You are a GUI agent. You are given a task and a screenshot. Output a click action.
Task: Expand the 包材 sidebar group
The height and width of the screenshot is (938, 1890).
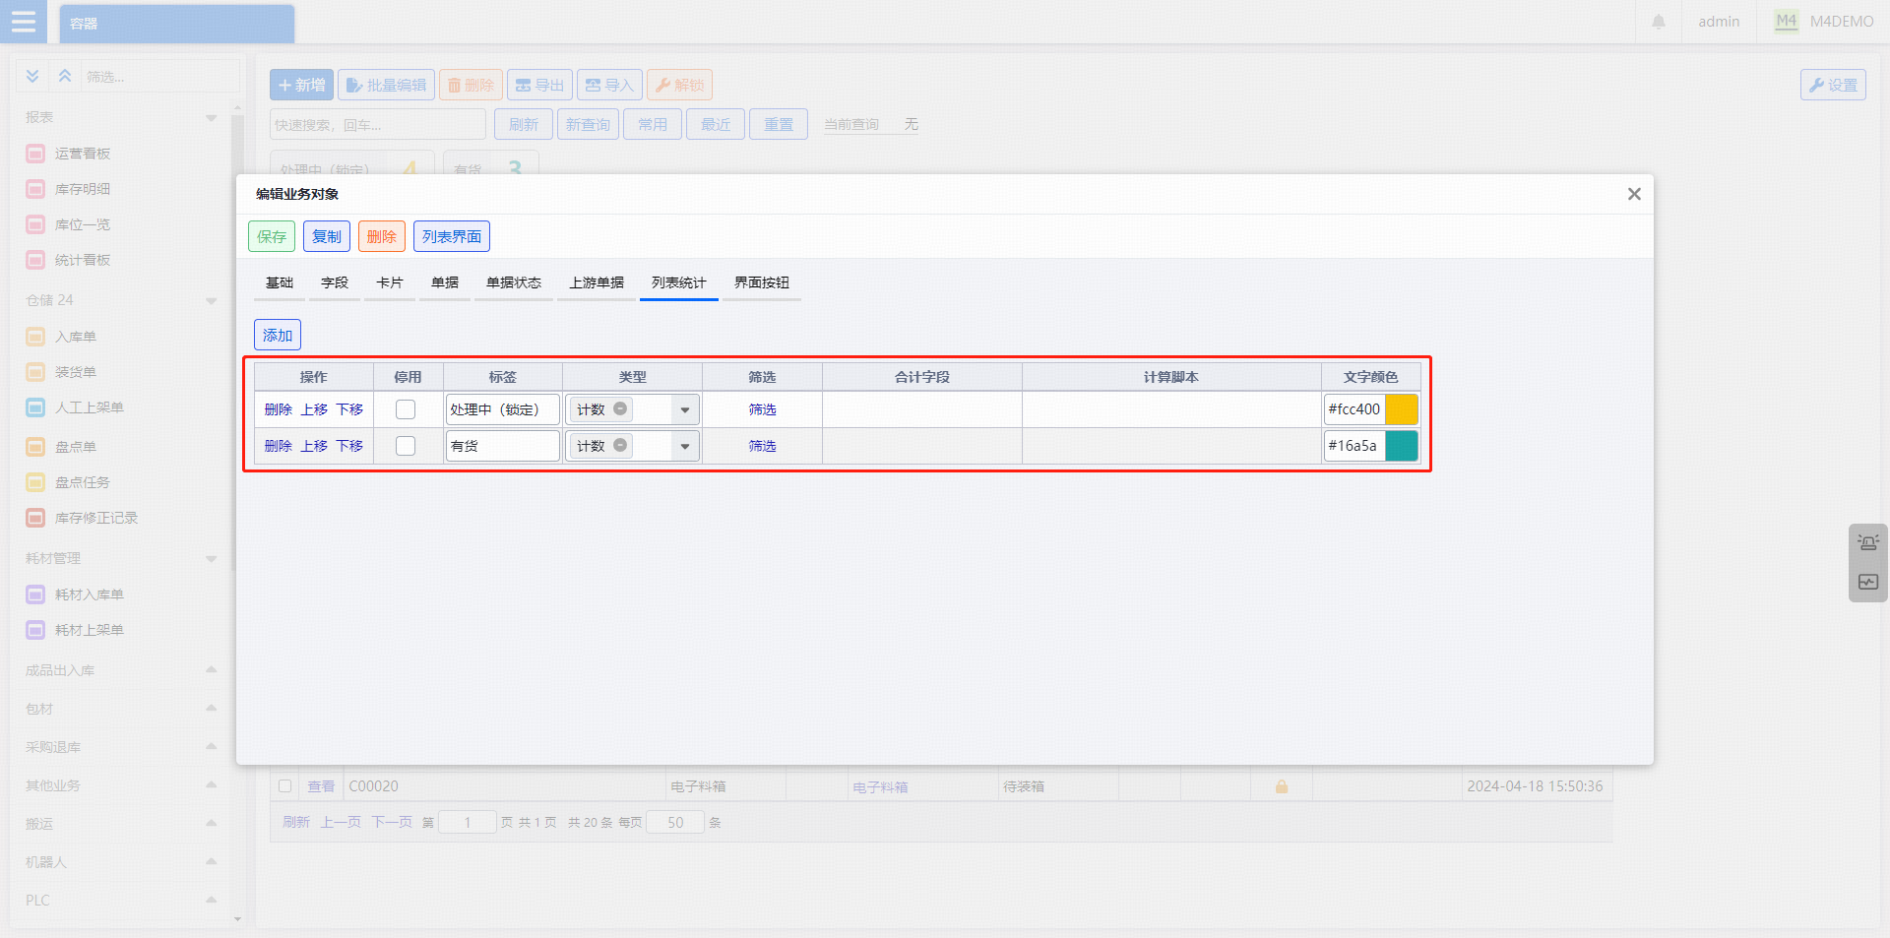tap(211, 709)
